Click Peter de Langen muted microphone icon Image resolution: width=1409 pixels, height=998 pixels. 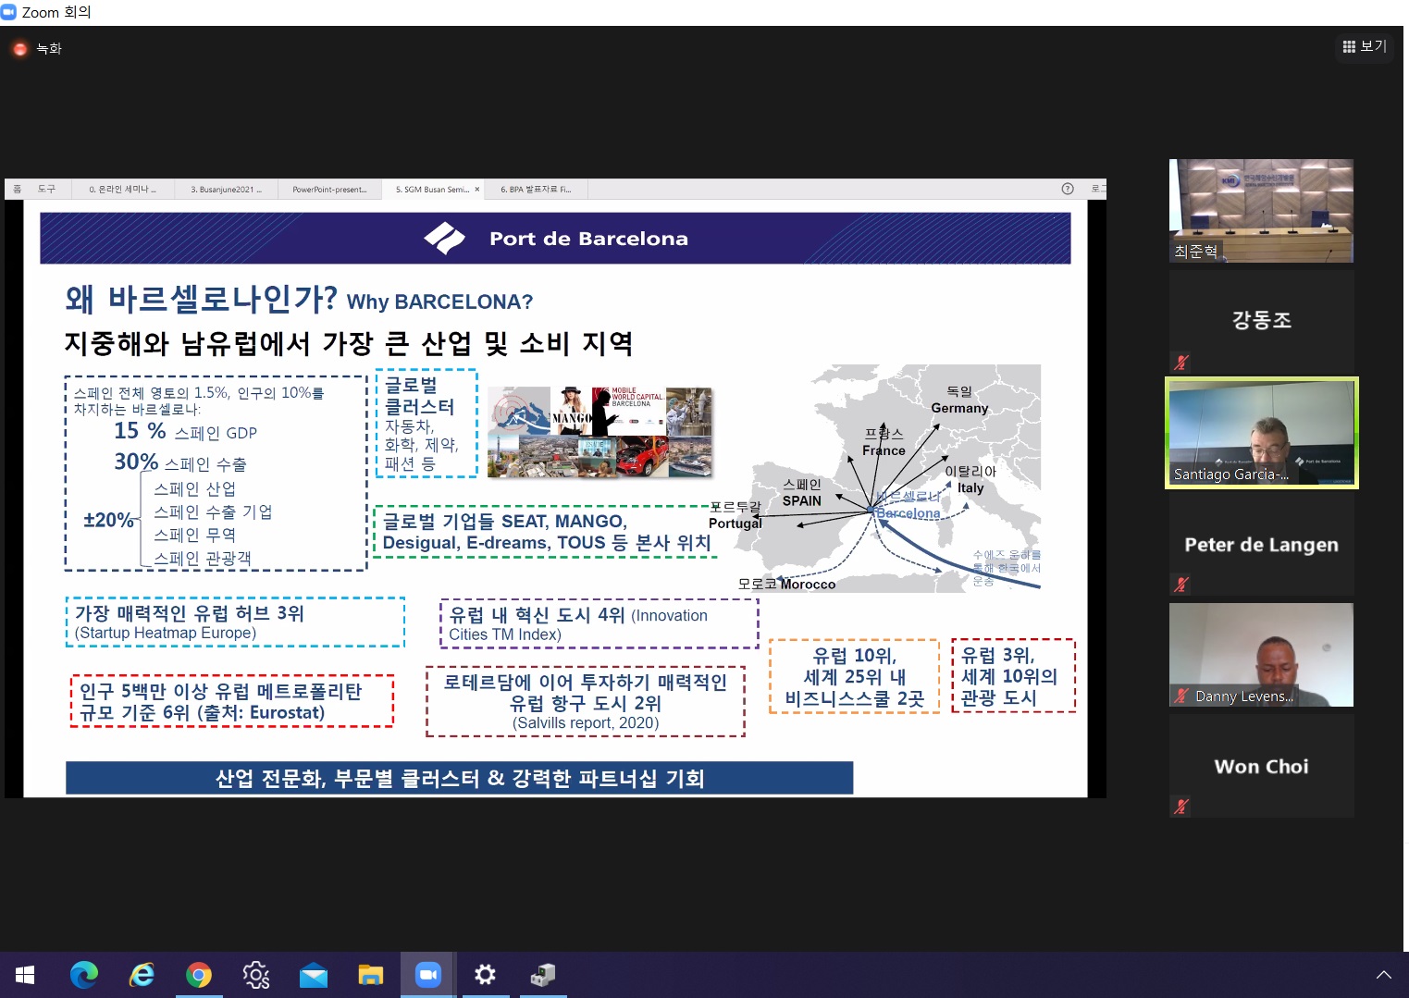click(1181, 585)
